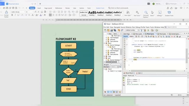This screenshot has width=189, height=106.
Task: Click the WPS Print icon in quick toolbar
Action: click(x=13, y=8)
